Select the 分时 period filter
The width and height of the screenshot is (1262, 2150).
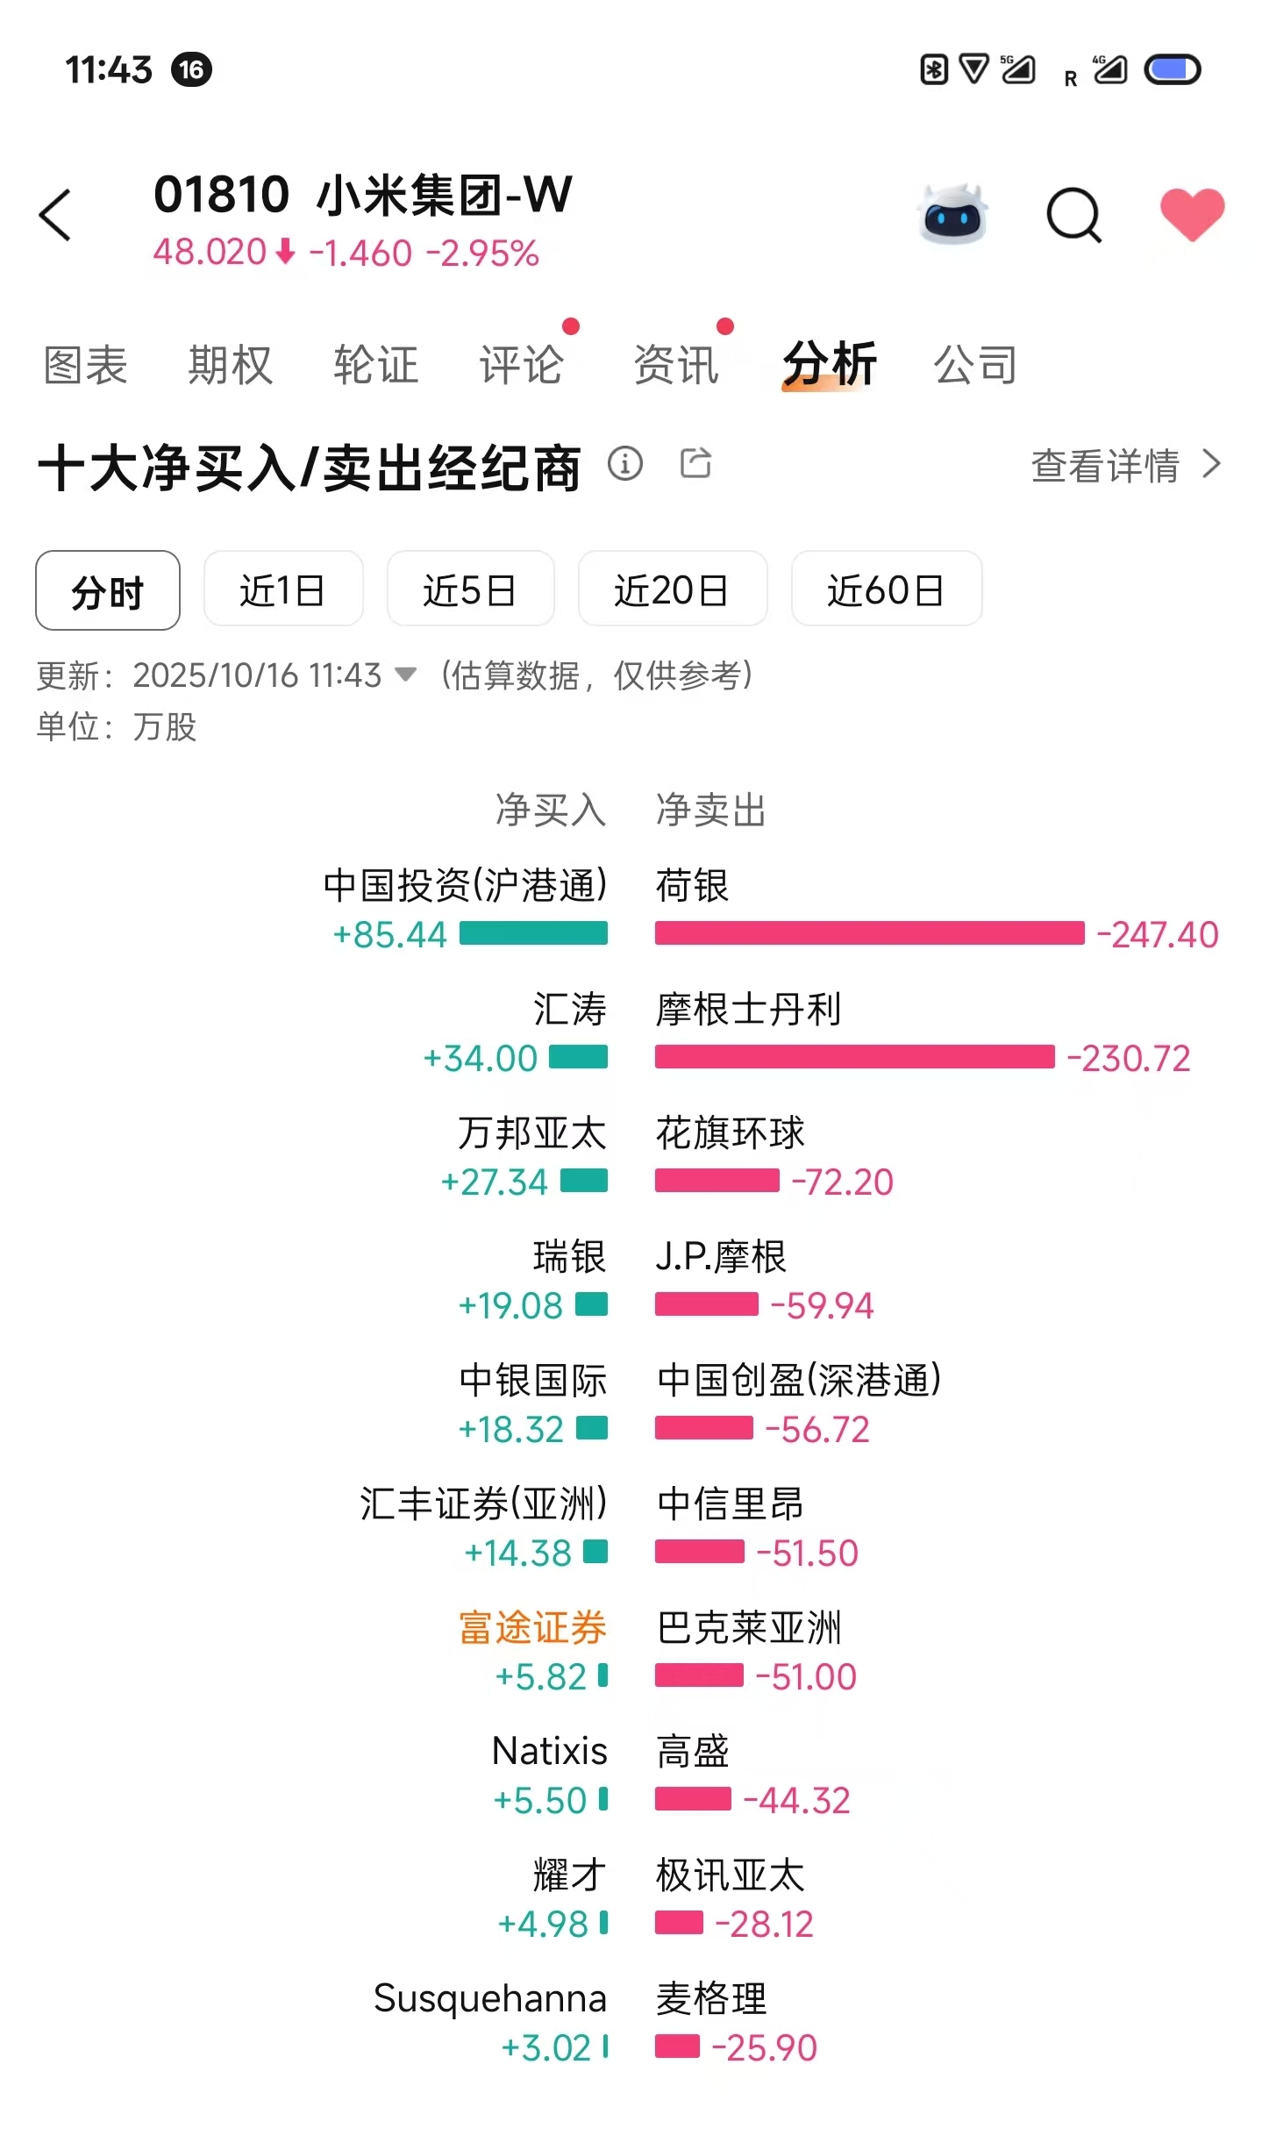[108, 590]
